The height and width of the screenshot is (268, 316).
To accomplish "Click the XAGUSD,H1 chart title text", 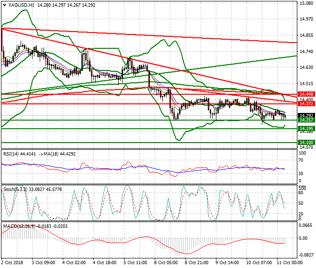I will [22, 5].
